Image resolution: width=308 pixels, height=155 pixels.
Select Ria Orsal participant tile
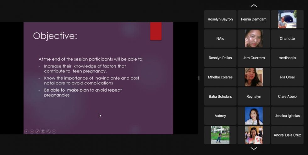tap(287, 77)
